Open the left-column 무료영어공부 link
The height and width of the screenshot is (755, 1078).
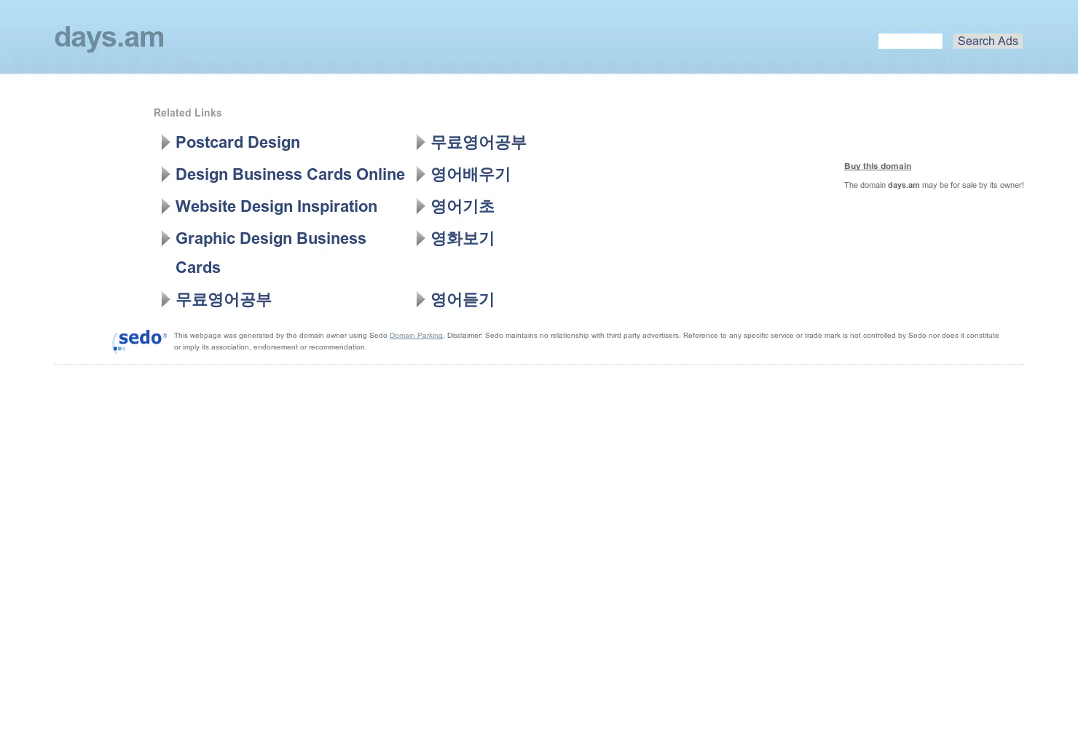pyautogui.click(x=224, y=300)
